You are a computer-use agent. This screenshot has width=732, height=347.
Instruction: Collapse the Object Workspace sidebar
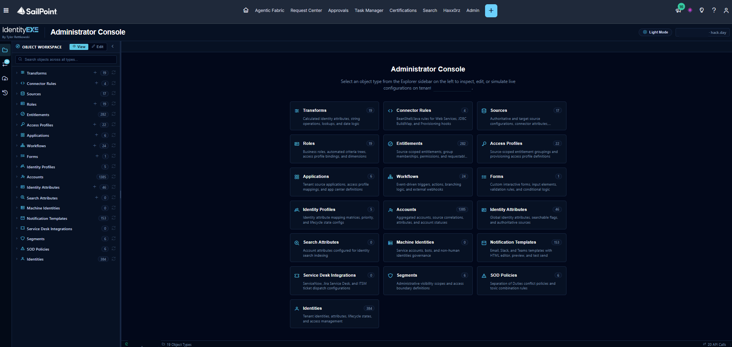pyautogui.click(x=113, y=46)
